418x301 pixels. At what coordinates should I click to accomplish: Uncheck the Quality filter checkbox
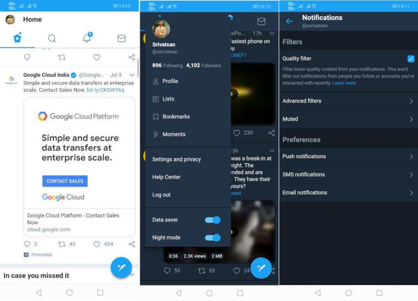pos(411,59)
